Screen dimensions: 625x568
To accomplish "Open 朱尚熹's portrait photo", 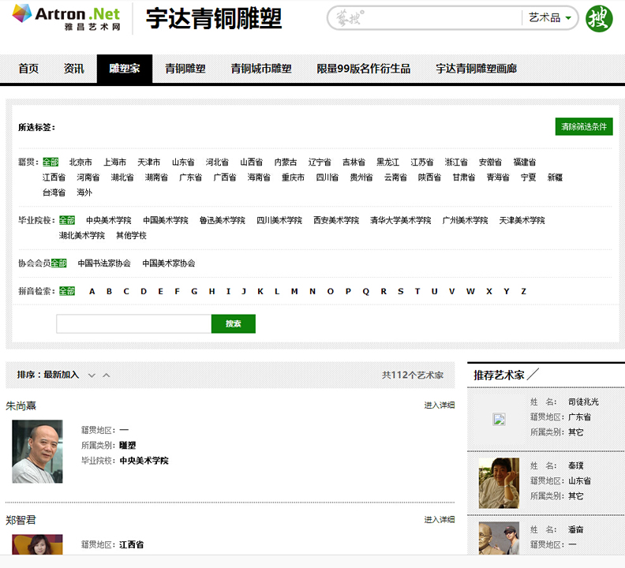I will pyautogui.click(x=37, y=451).
